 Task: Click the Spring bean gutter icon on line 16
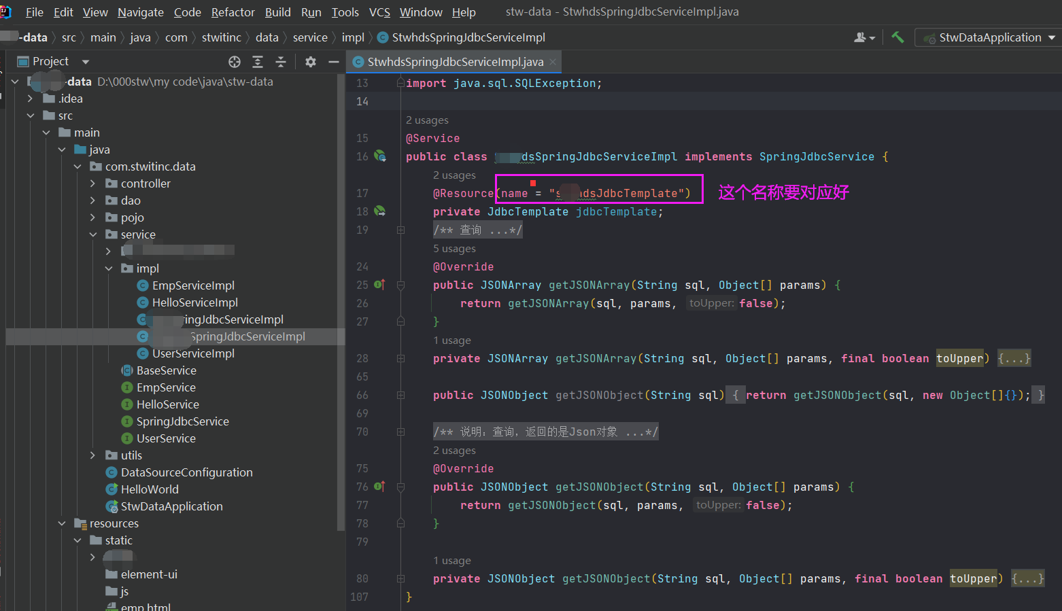[380, 156]
